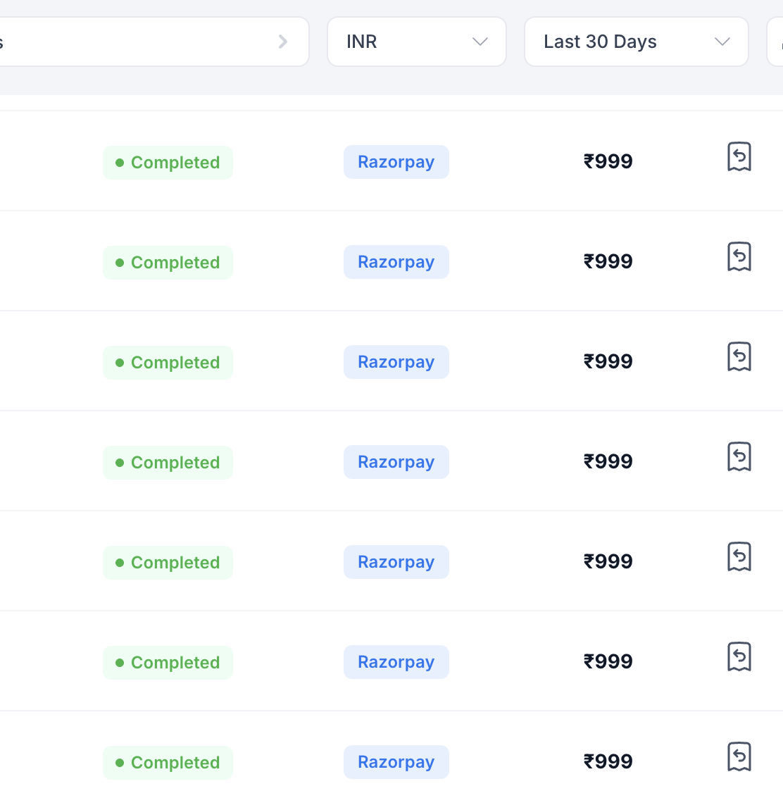
Task: Click the ₹999 amount in the second row
Action: 608,261
